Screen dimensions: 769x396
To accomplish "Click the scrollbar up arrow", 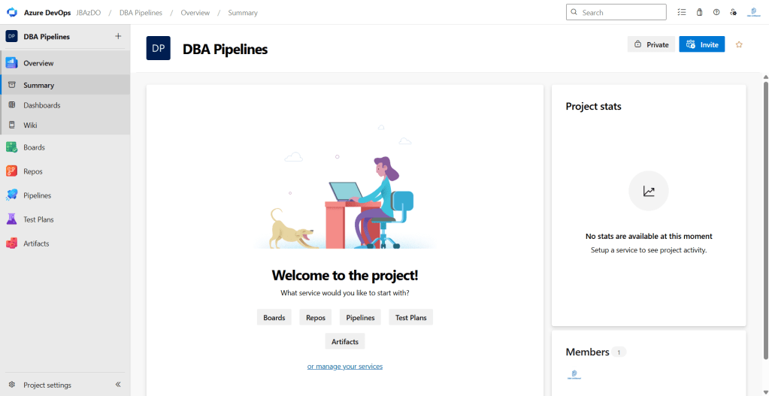I will [765, 77].
